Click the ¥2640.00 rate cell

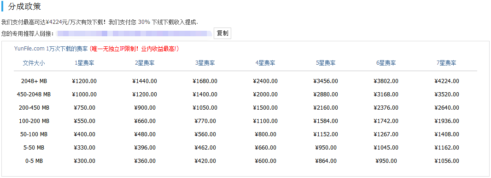click(x=446, y=108)
